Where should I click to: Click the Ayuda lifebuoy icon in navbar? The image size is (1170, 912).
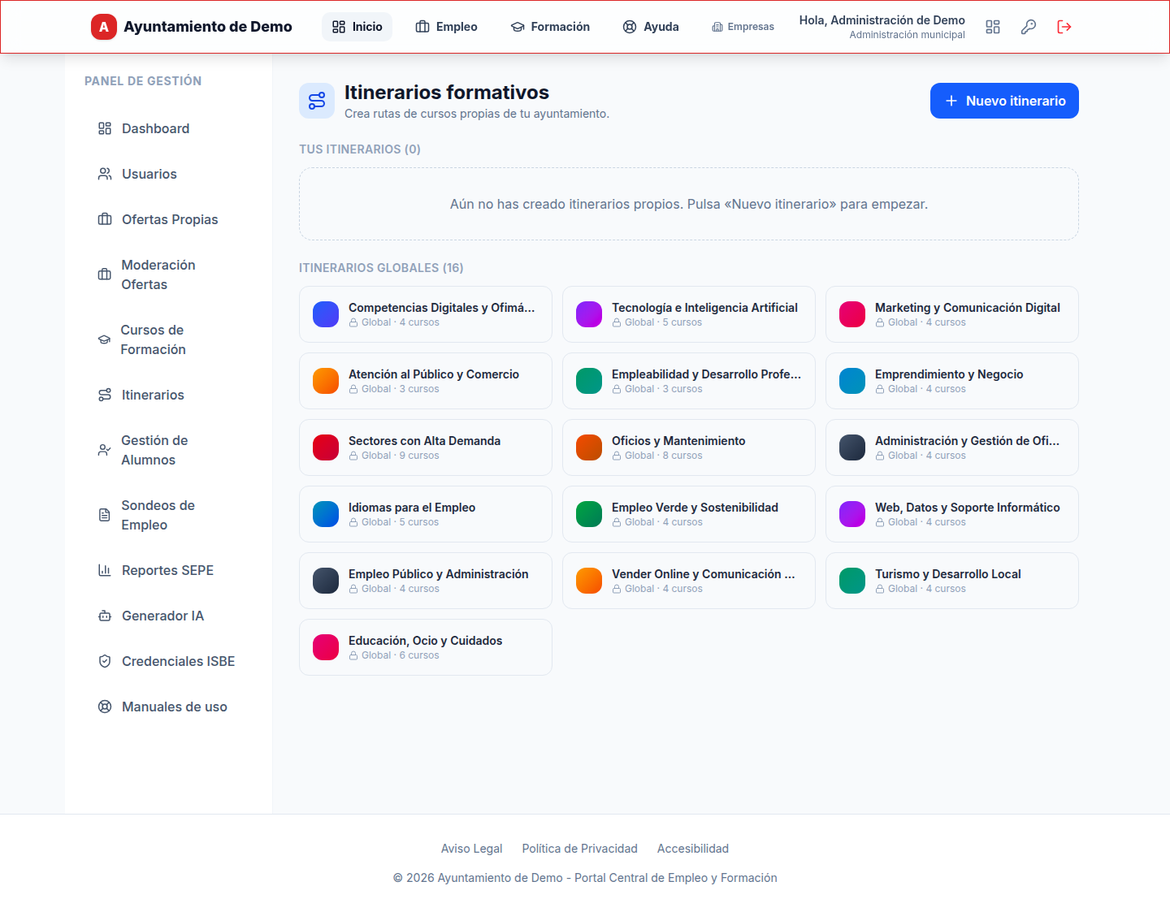630,27
